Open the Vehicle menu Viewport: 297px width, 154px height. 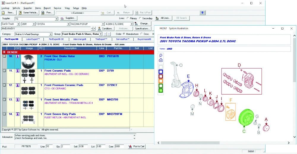[x=16, y=8]
